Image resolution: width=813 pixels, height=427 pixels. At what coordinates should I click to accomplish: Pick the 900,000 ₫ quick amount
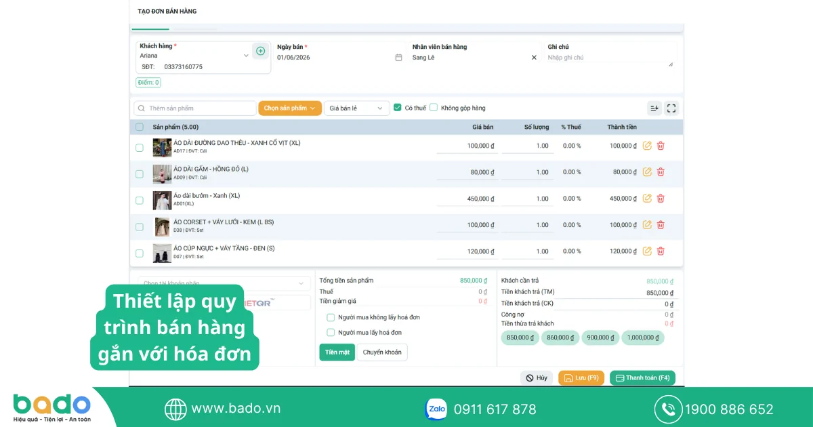coord(600,338)
